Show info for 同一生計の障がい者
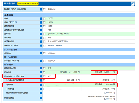 click(41, 61)
